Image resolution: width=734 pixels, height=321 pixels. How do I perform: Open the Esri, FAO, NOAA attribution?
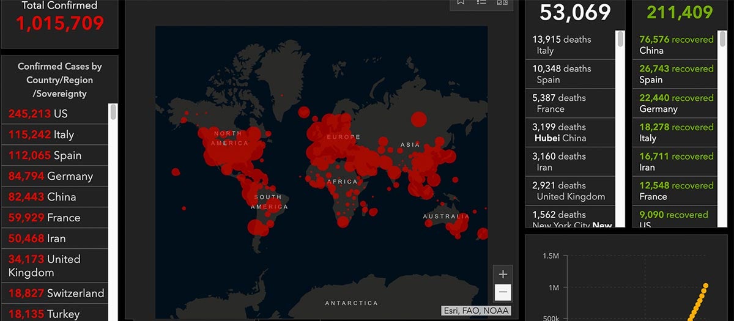coord(476,311)
